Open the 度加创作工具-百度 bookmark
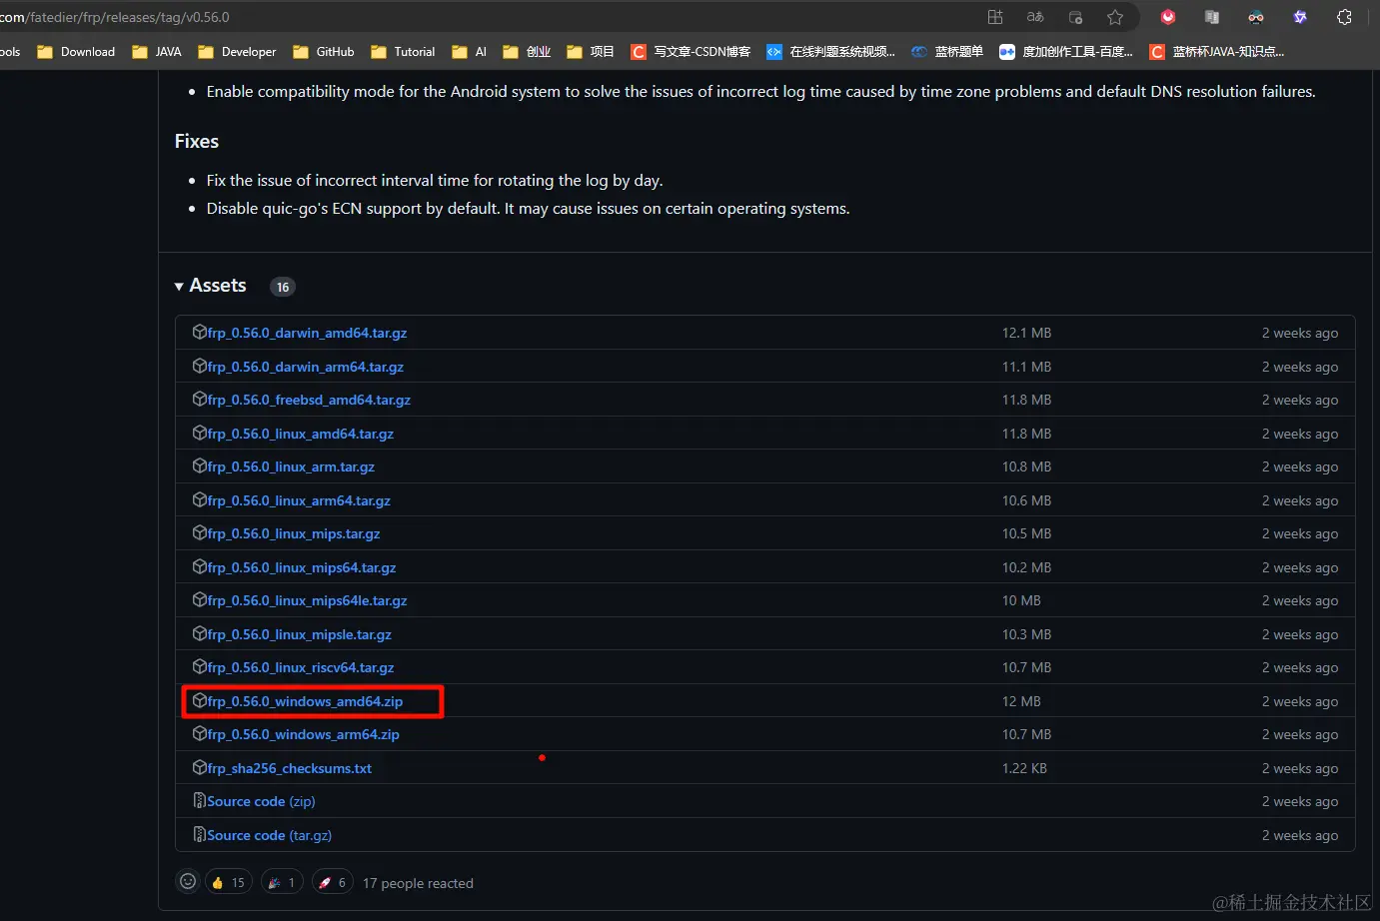The image size is (1380, 921). 1066,52
